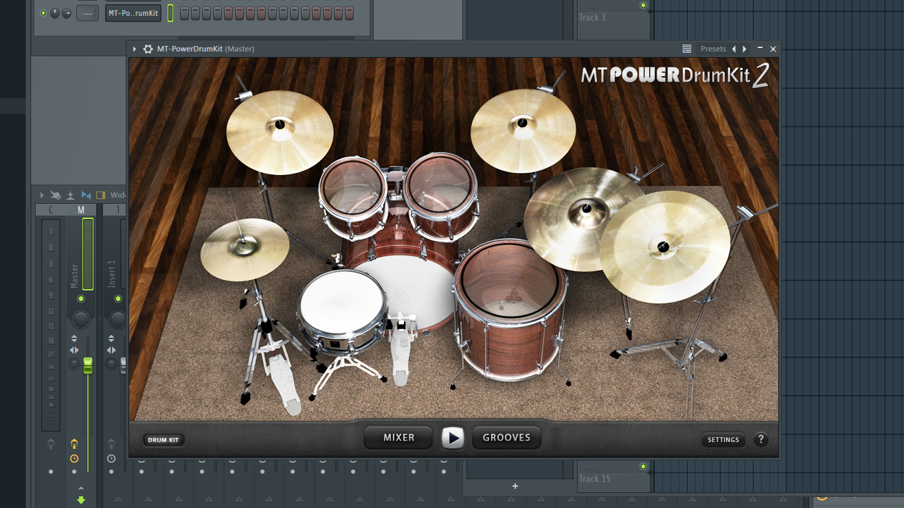Mute playlist Track 3 via green LED
904x508 pixels.
tap(643, 5)
